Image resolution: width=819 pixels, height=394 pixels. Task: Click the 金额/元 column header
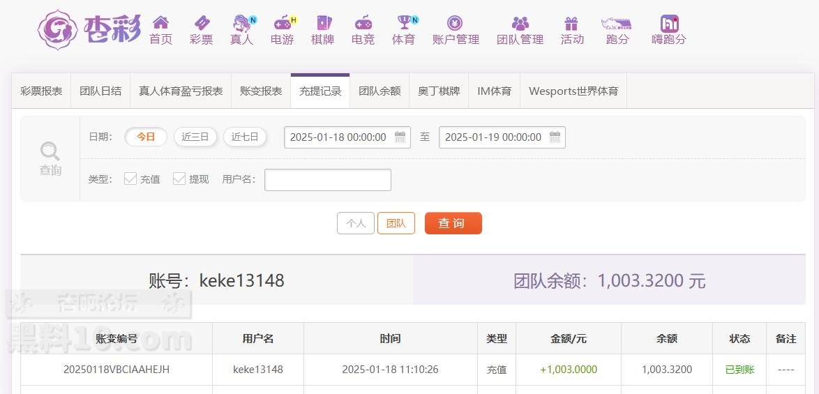pos(569,339)
